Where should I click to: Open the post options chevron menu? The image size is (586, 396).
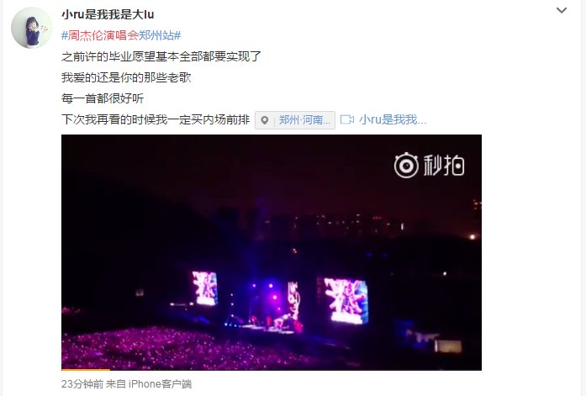[x=562, y=10]
